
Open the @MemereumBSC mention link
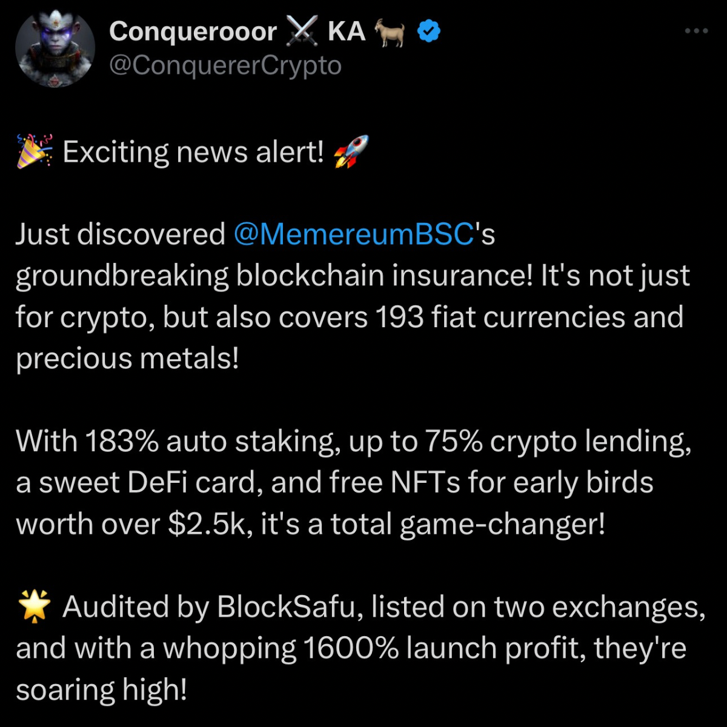tap(353, 234)
